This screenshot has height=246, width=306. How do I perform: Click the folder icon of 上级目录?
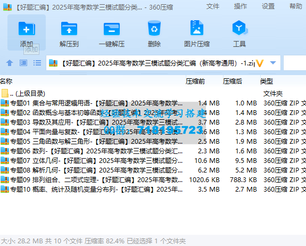[5, 93]
